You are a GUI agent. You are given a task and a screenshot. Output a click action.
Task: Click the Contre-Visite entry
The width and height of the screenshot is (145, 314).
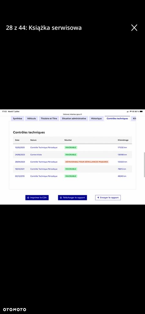[x=36, y=154]
